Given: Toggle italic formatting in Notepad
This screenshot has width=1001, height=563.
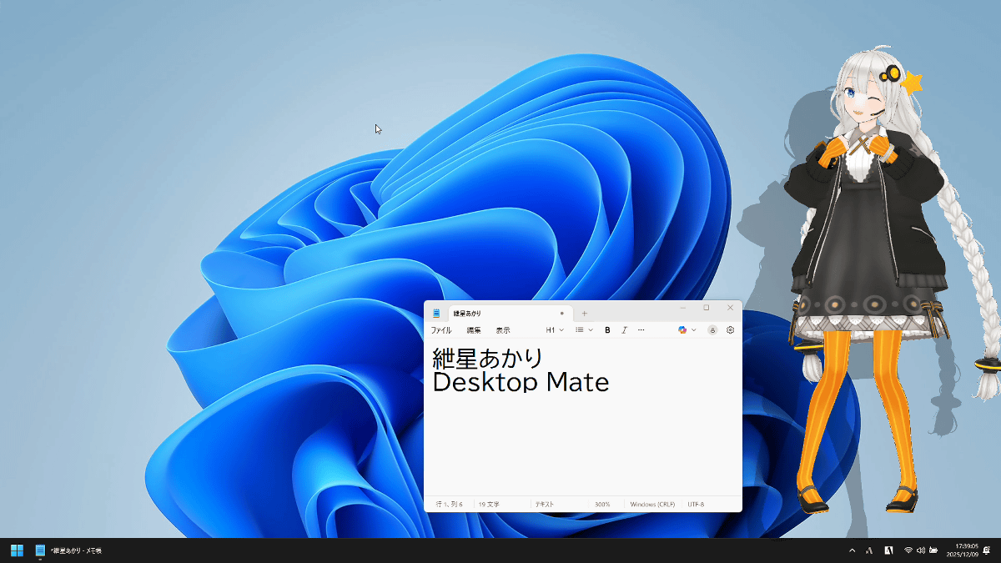Looking at the screenshot, I should 624,330.
